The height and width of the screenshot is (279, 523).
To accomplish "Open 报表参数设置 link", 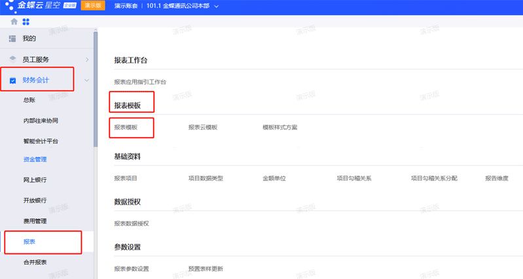I will (132, 269).
